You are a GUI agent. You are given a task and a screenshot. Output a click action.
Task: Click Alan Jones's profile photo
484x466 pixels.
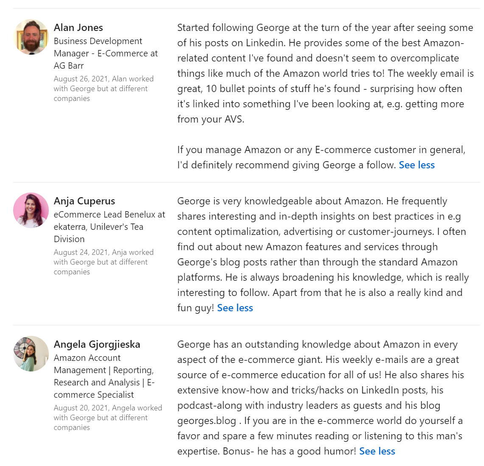click(x=31, y=37)
